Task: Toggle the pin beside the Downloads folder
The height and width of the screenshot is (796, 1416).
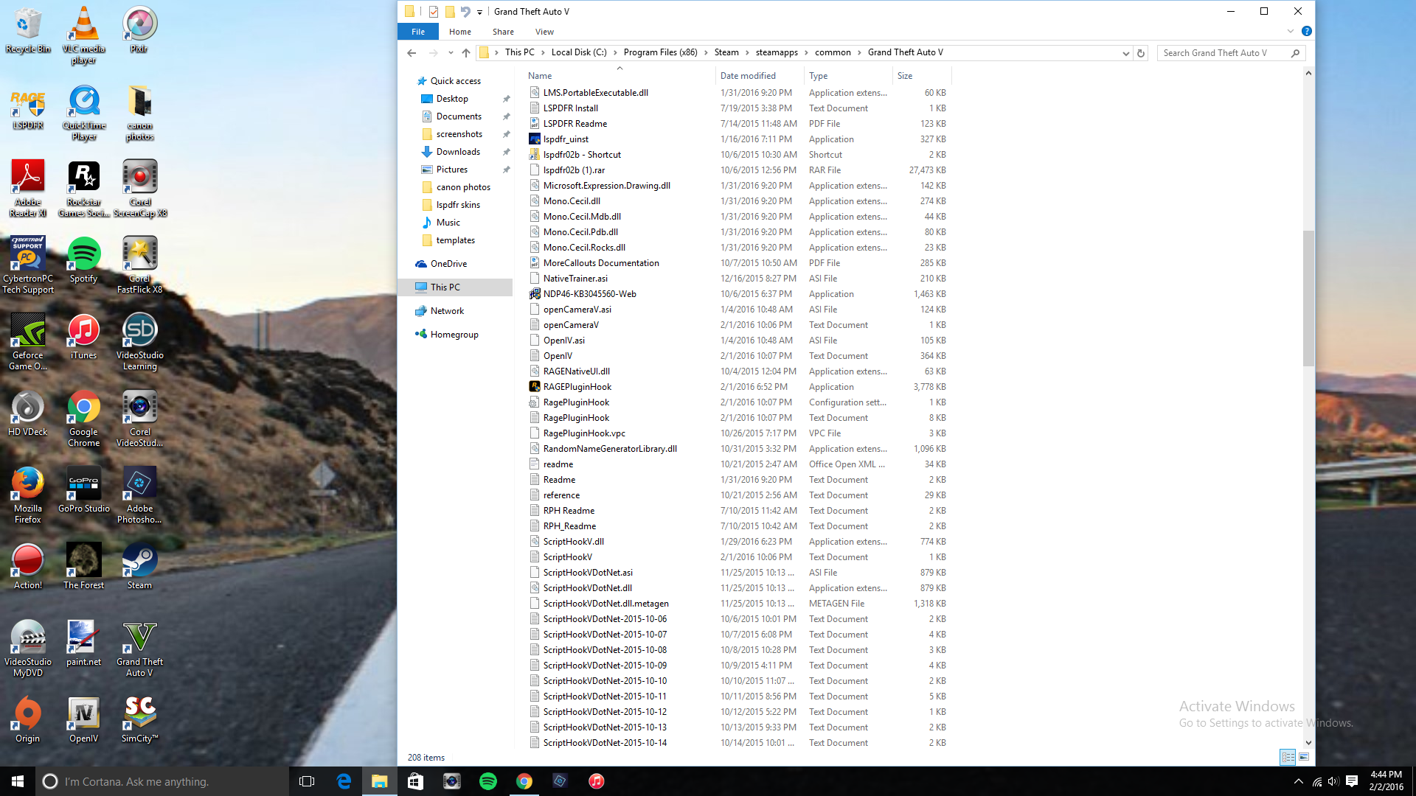Action: (506, 152)
